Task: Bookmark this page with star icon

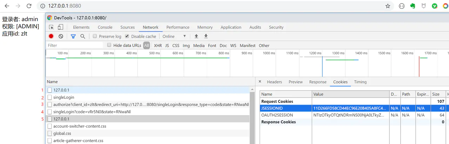Action: 388,6
